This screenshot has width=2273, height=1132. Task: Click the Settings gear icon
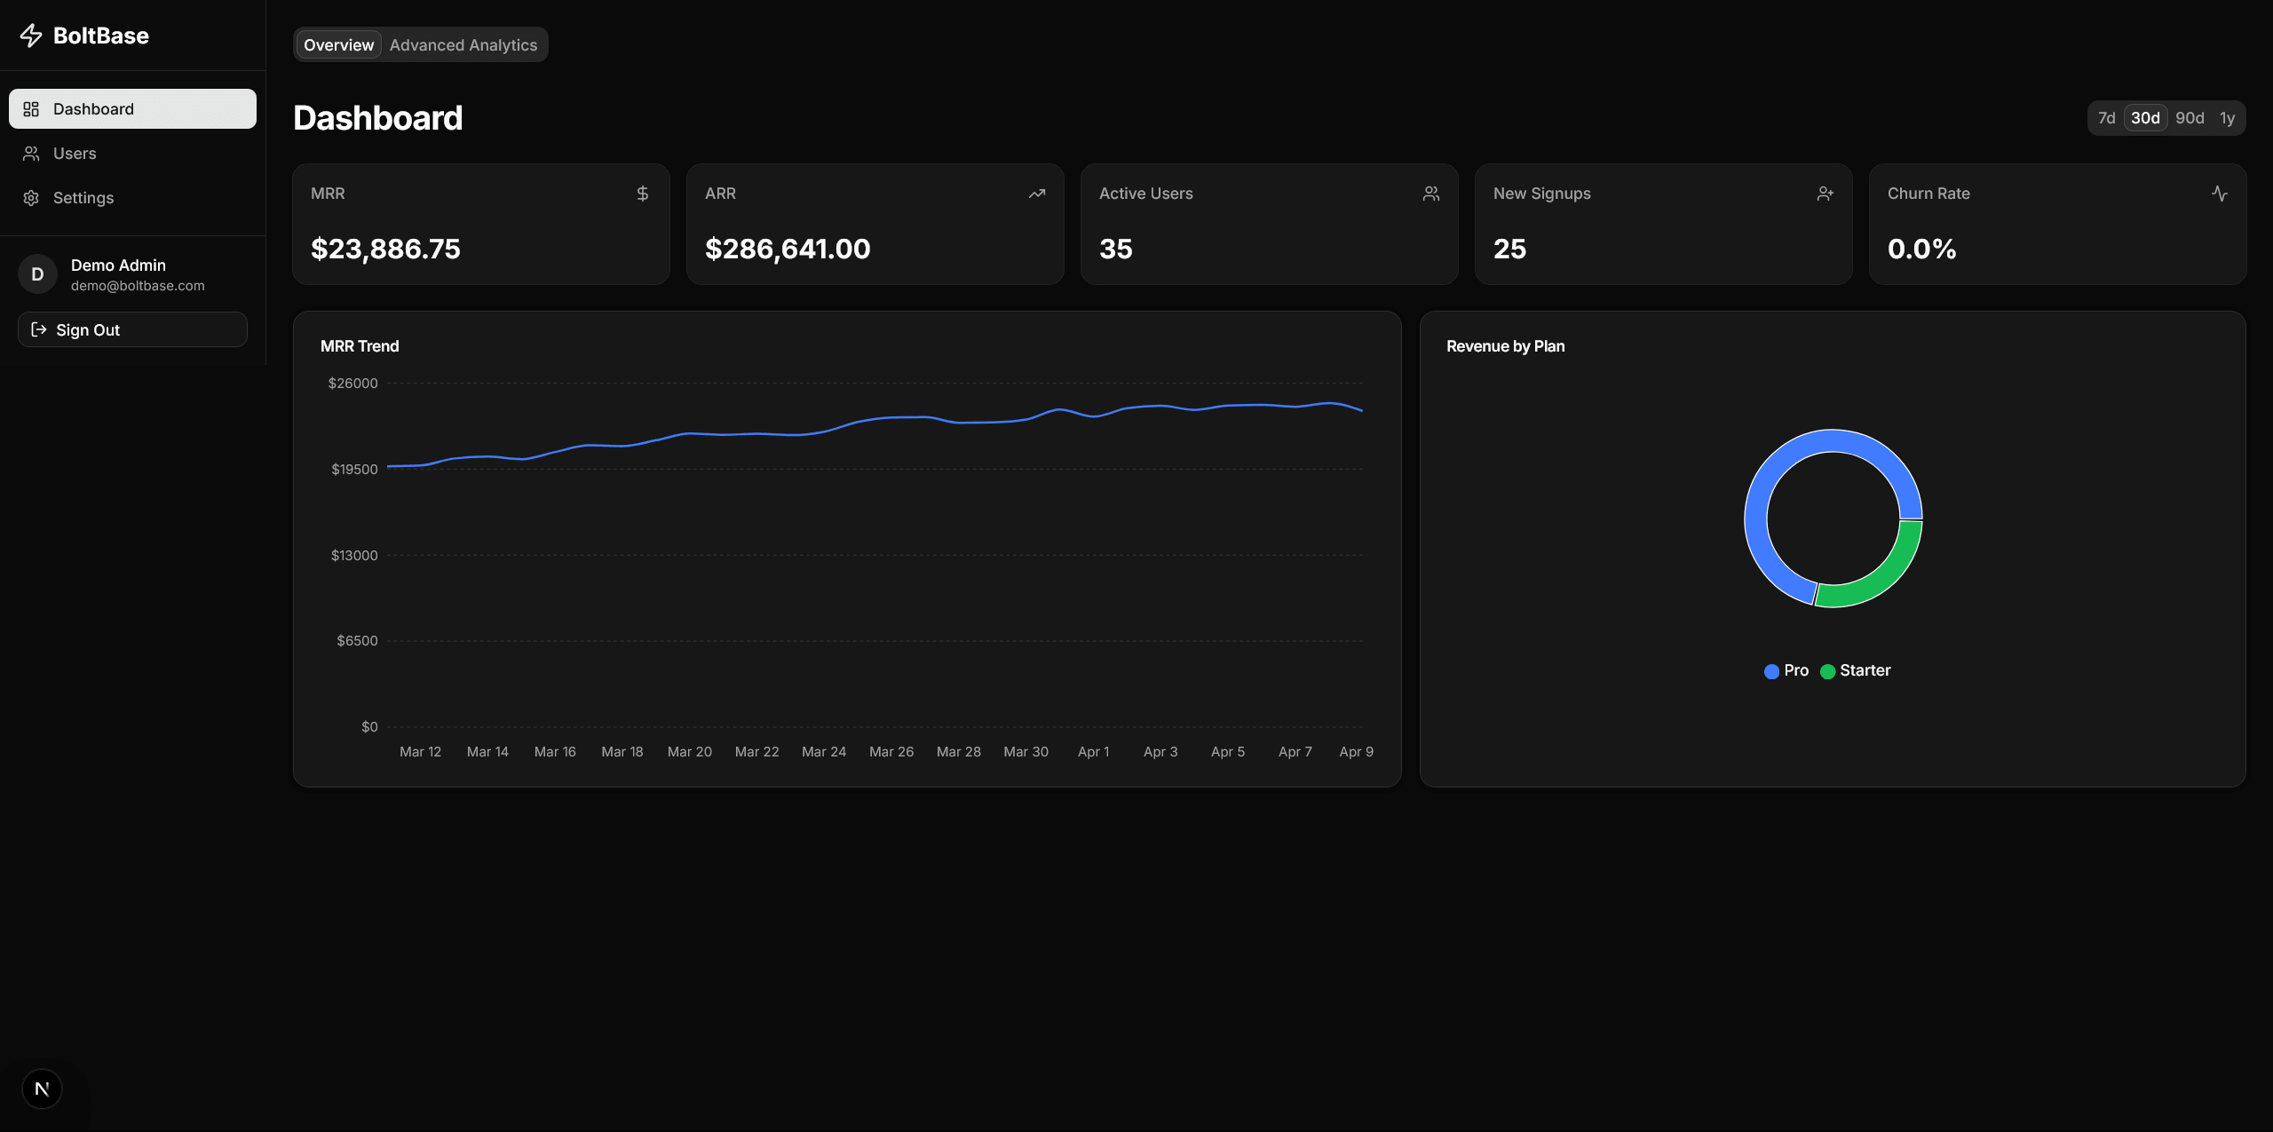click(x=31, y=197)
